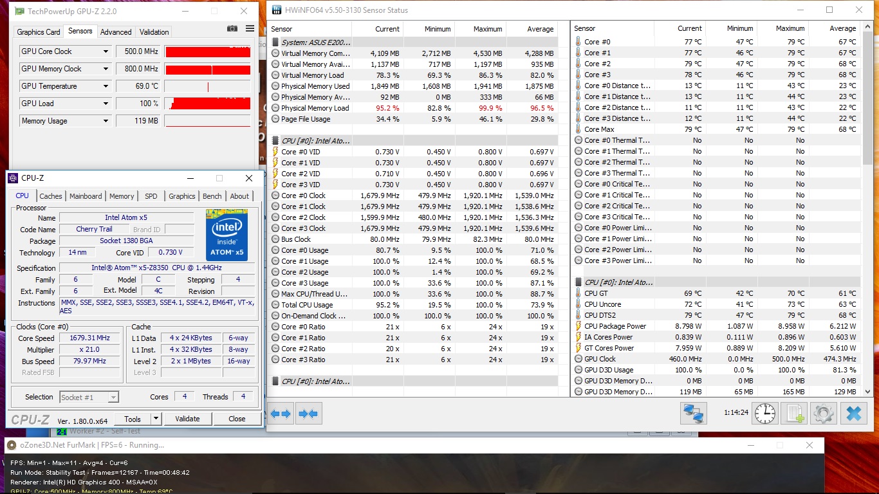The image size is (879, 494).
Task: Open the GPU Memory Clock sensor dropdown
Action: 106,69
